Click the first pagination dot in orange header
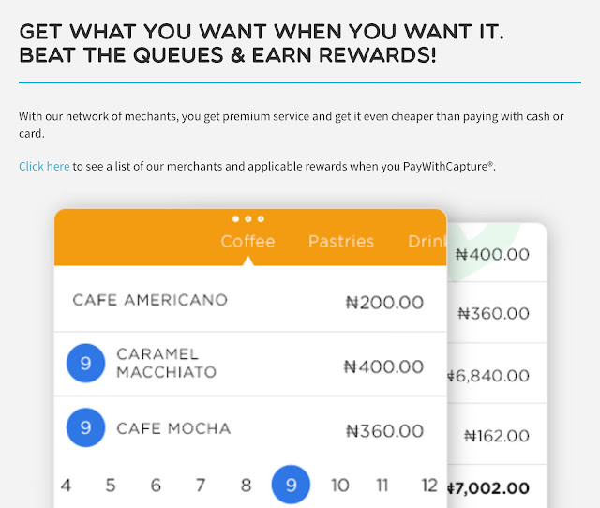The height and width of the screenshot is (508, 600). 235,218
